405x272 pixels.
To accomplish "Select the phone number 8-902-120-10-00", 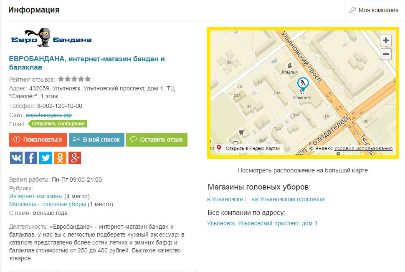I will point(60,106).
